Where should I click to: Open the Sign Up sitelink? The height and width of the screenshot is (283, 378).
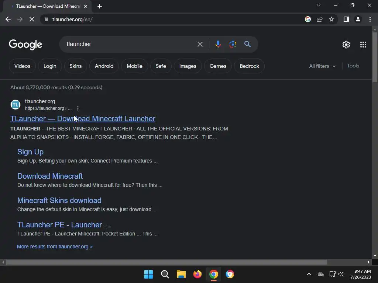click(x=30, y=152)
